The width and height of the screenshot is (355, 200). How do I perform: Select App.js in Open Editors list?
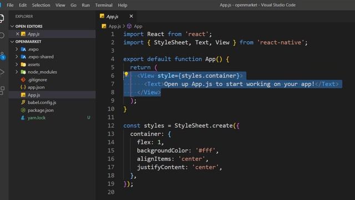coord(53,34)
